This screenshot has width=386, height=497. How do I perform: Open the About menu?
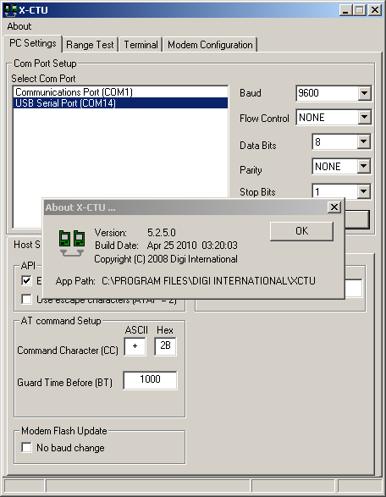coord(19,26)
